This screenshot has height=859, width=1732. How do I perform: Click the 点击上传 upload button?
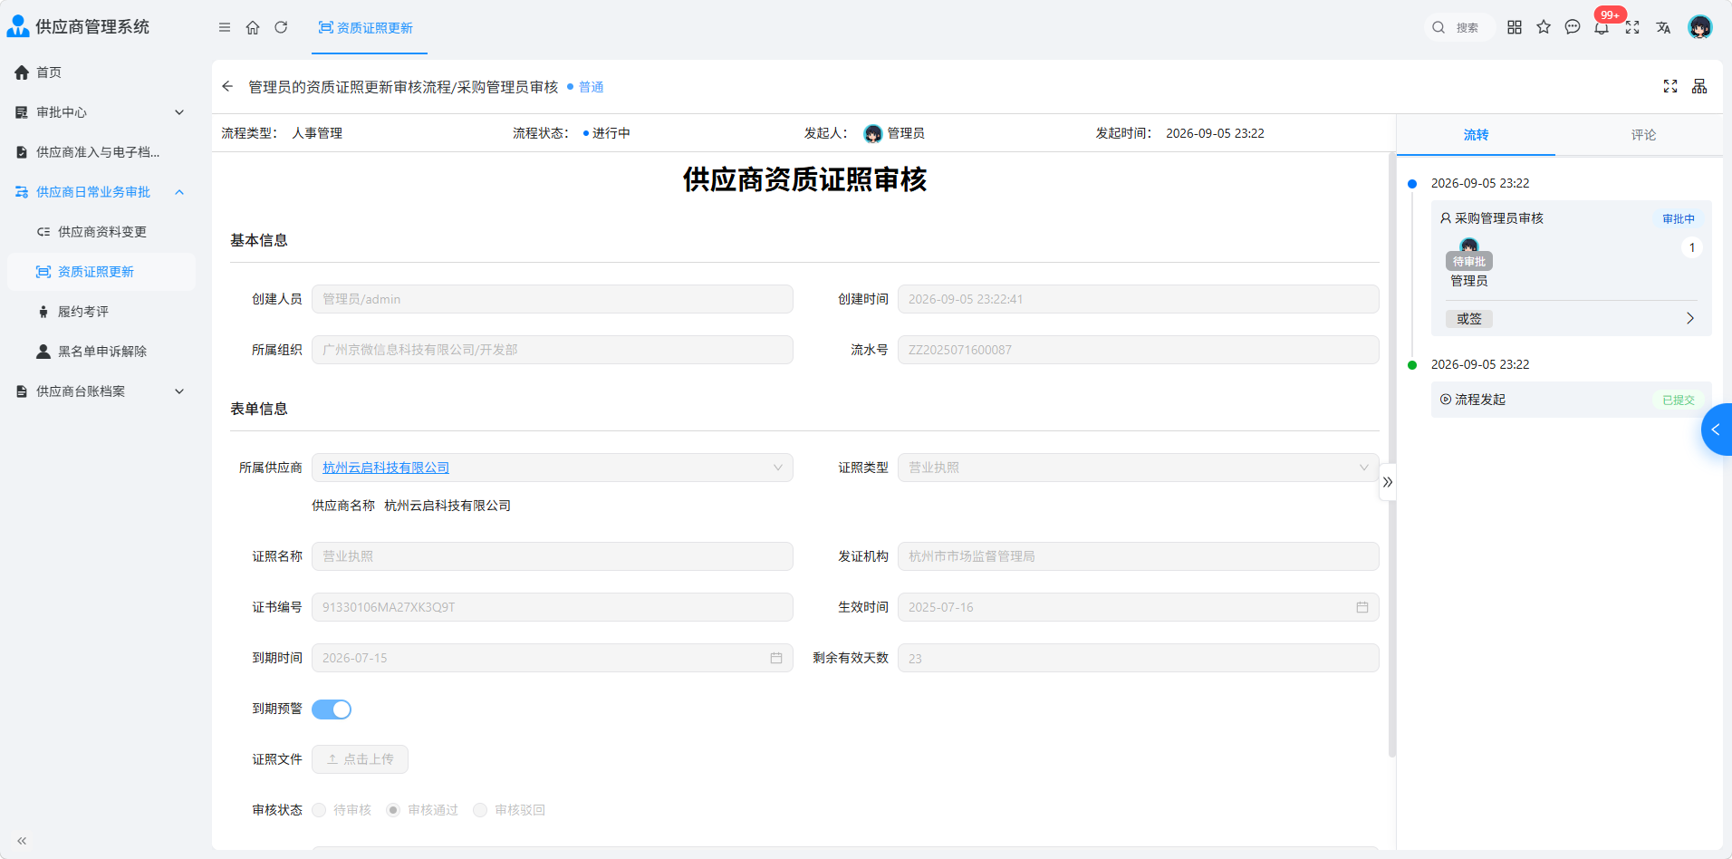pos(360,759)
